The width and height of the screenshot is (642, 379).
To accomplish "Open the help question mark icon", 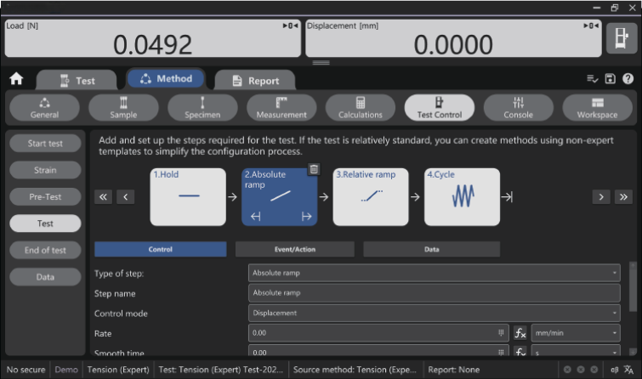I will point(628,79).
